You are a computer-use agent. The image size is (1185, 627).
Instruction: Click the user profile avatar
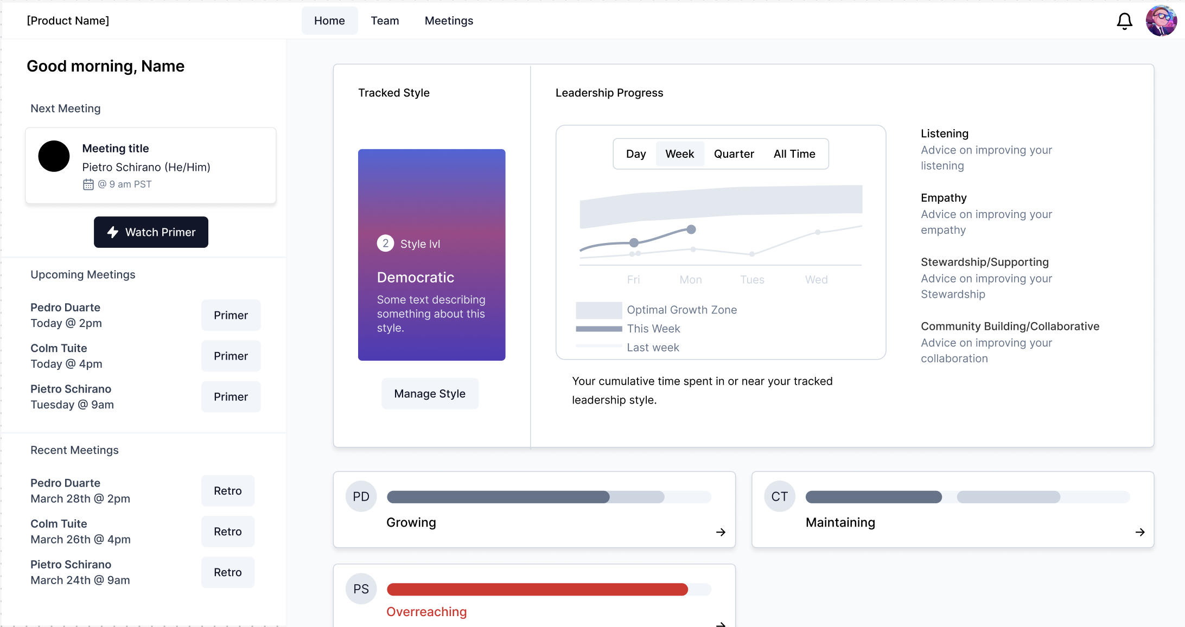(x=1161, y=21)
